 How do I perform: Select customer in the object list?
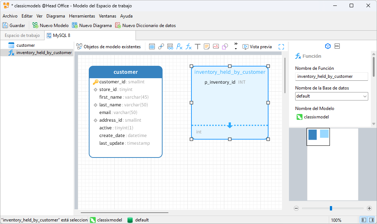tap(37, 45)
